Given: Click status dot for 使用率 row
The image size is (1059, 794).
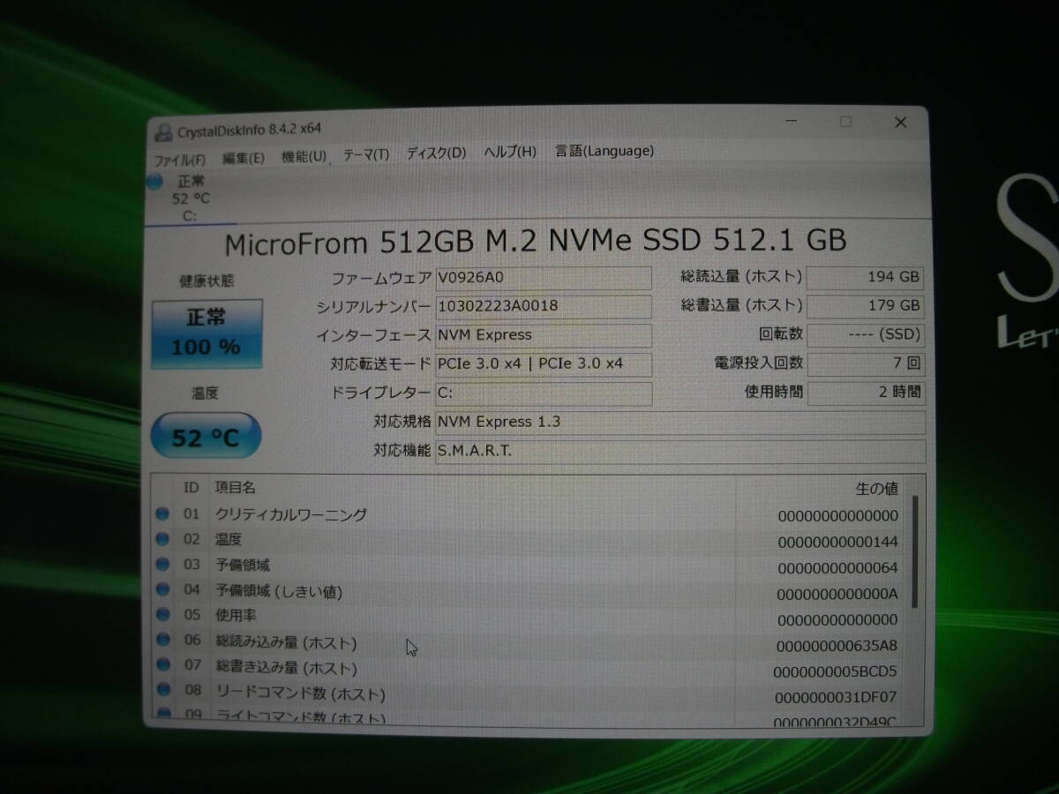Looking at the screenshot, I should [162, 615].
